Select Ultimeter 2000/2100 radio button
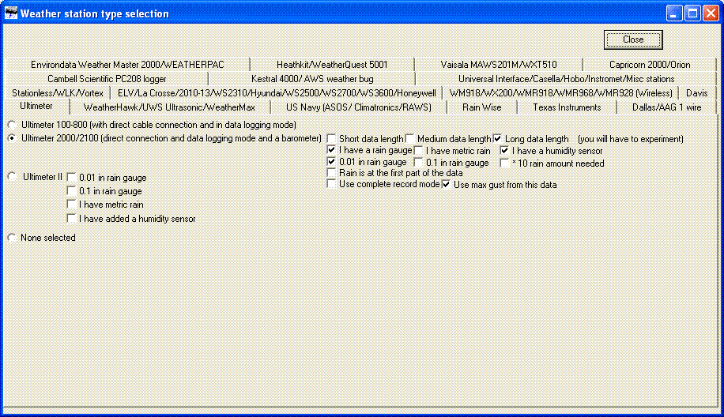Screen dimensions: 724x417 tap(12, 138)
